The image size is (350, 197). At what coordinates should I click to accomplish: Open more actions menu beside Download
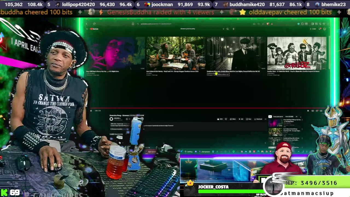coord(266,119)
